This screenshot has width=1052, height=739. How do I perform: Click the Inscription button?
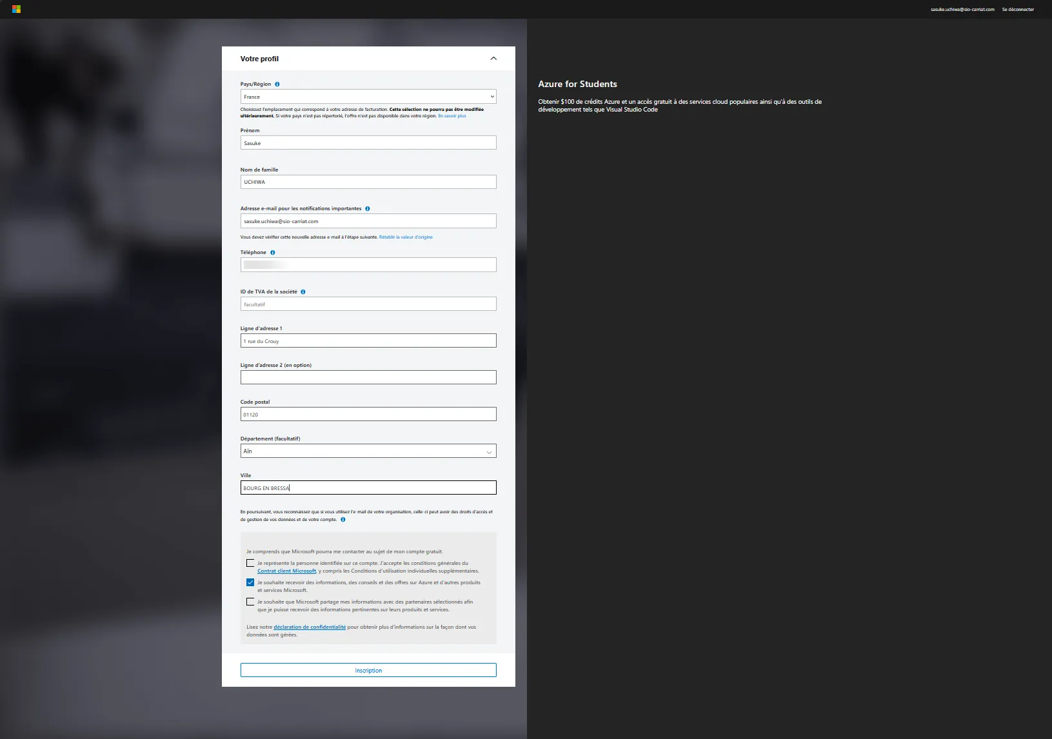pyautogui.click(x=368, y=670)
